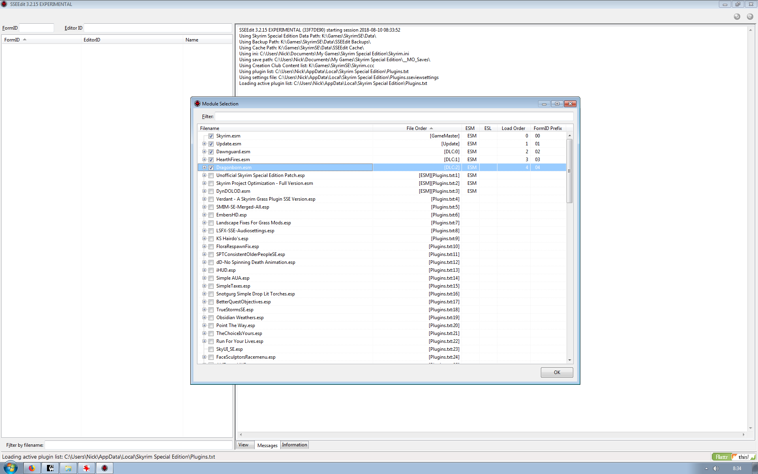
Task: Click the forward navigation arrow icon
Action: tap(750, 17)
